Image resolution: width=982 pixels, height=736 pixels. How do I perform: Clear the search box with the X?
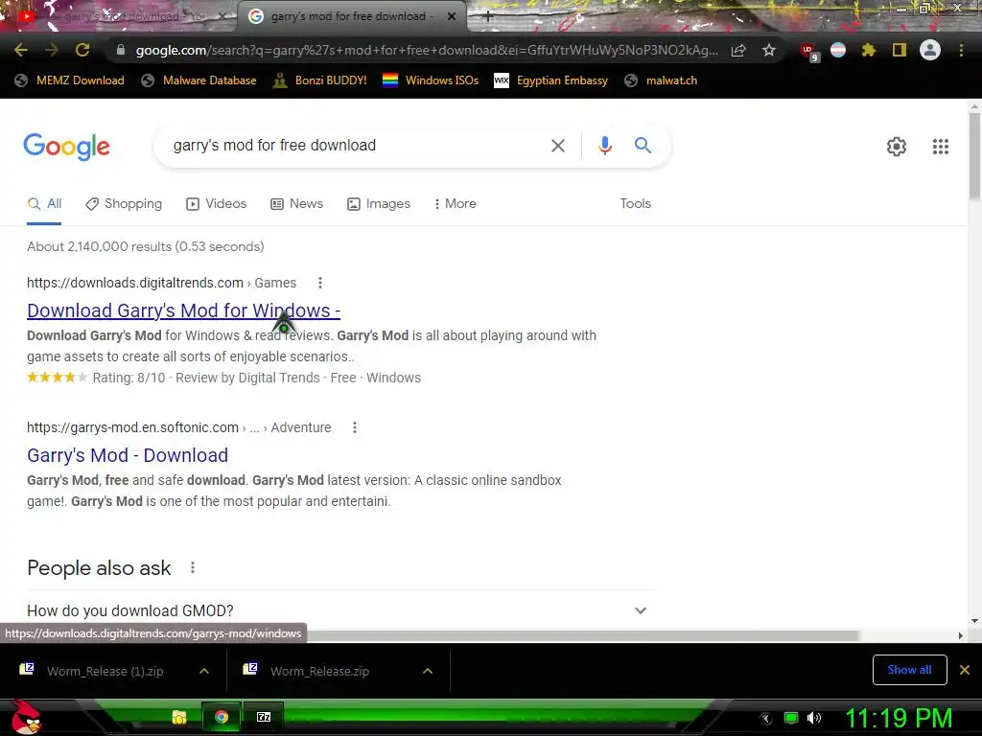pyautogui.click(x=557, y=146)
